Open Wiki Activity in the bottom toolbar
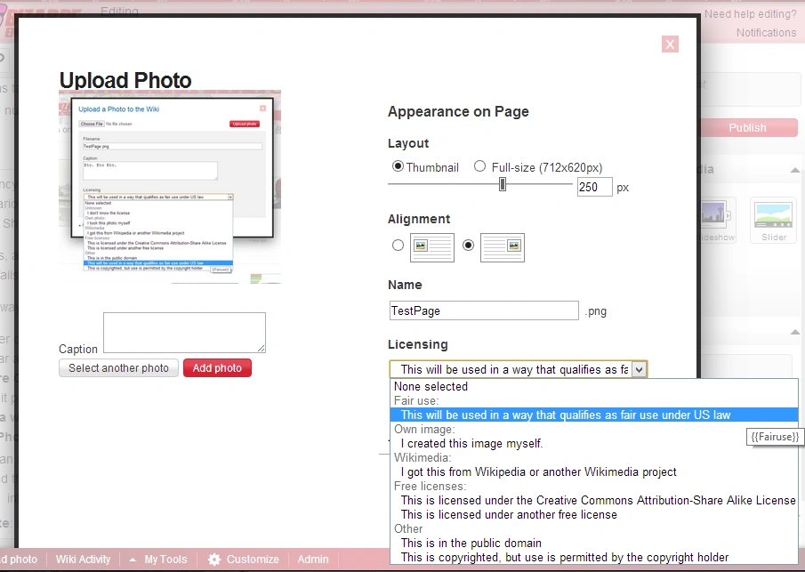The width and height of the screenshot is (805, 572). (84, 560)
